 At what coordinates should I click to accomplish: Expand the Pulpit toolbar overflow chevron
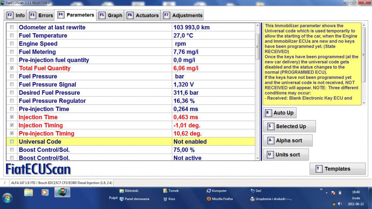click(x=321, y=190)
